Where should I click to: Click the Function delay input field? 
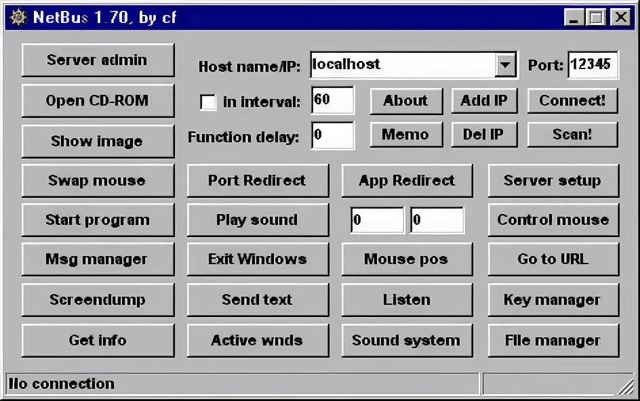tap(333, 135)
